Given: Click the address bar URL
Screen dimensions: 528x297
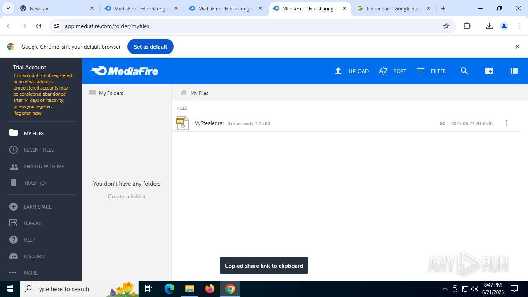Looking at the screenshot, I should click(107, 26).
